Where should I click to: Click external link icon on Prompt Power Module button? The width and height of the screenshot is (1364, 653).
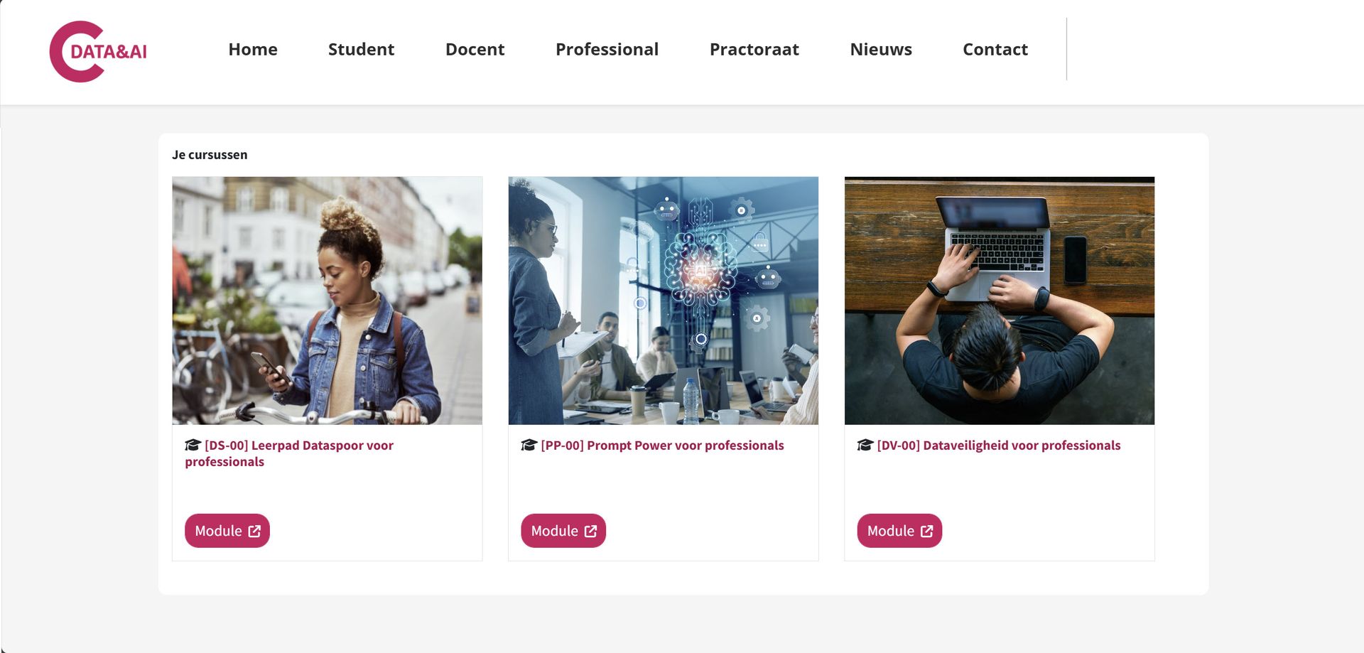point(590,531)
